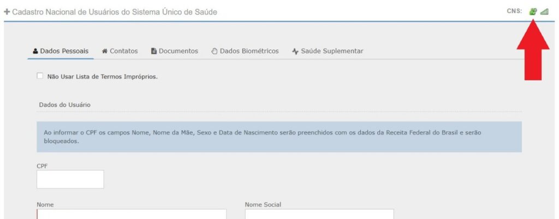This screenshot has height=219, width=559.
Task: Click the green CNS connection status icon
Action: [533, 11]
